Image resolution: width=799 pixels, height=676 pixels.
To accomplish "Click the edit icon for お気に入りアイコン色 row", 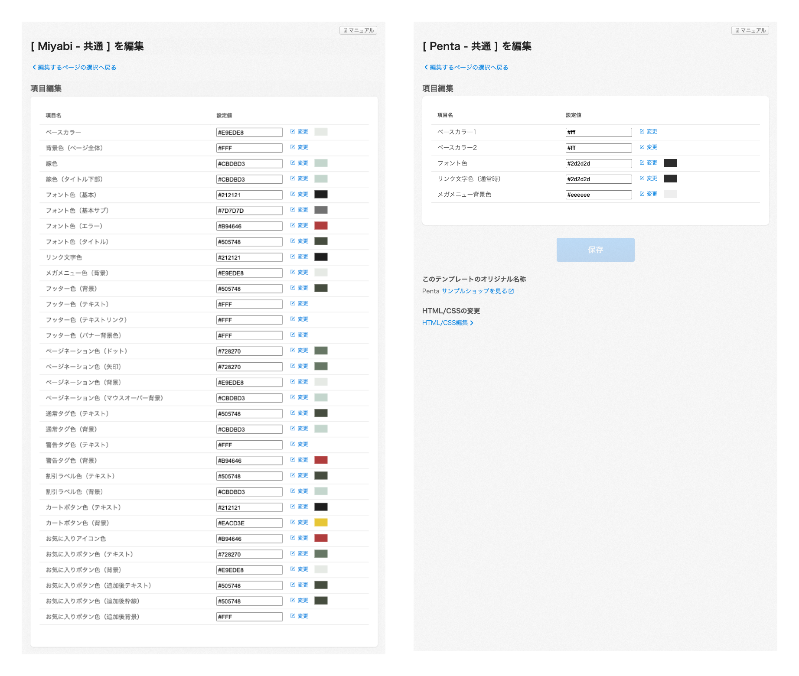I will coord(293,538).
